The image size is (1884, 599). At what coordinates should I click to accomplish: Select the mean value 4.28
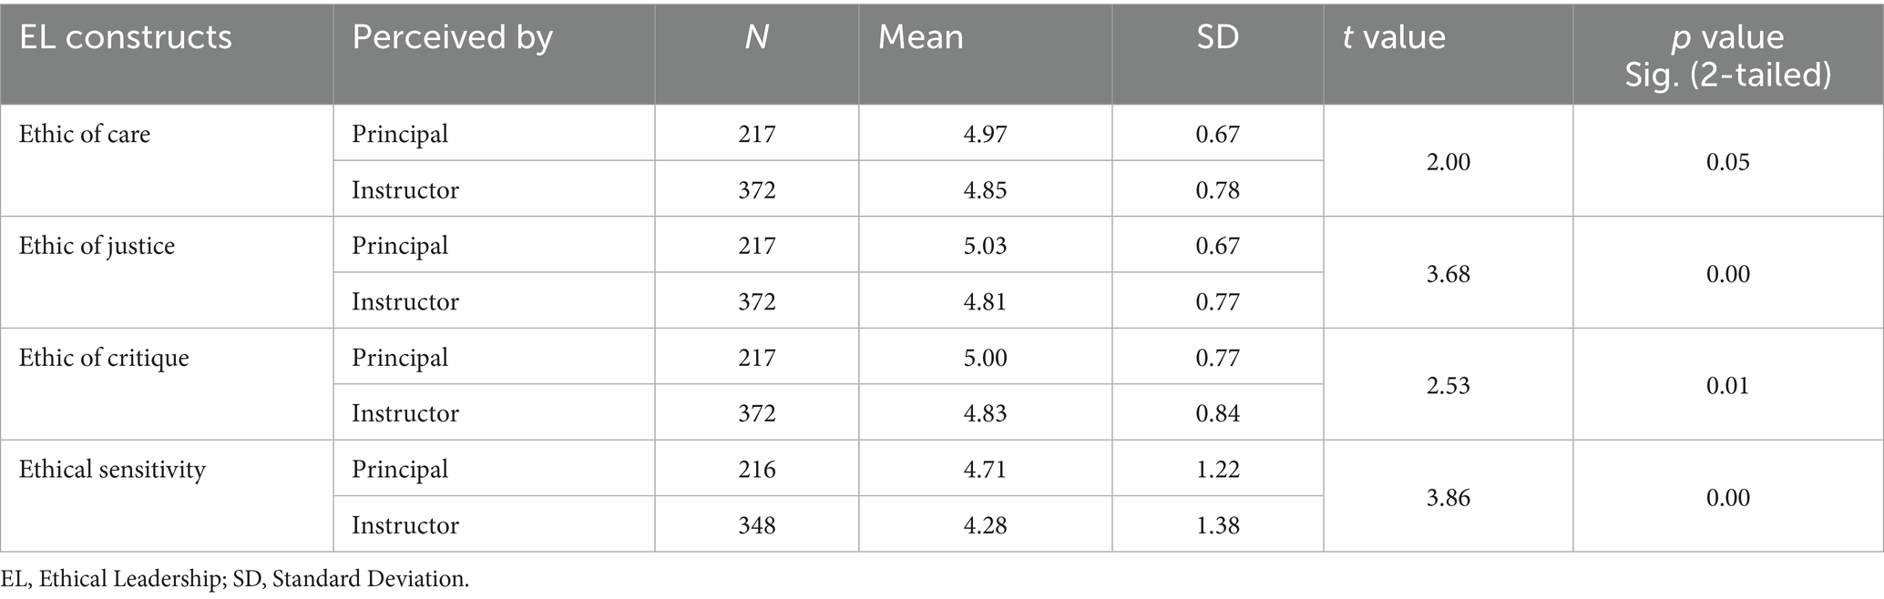click(985, 525)
